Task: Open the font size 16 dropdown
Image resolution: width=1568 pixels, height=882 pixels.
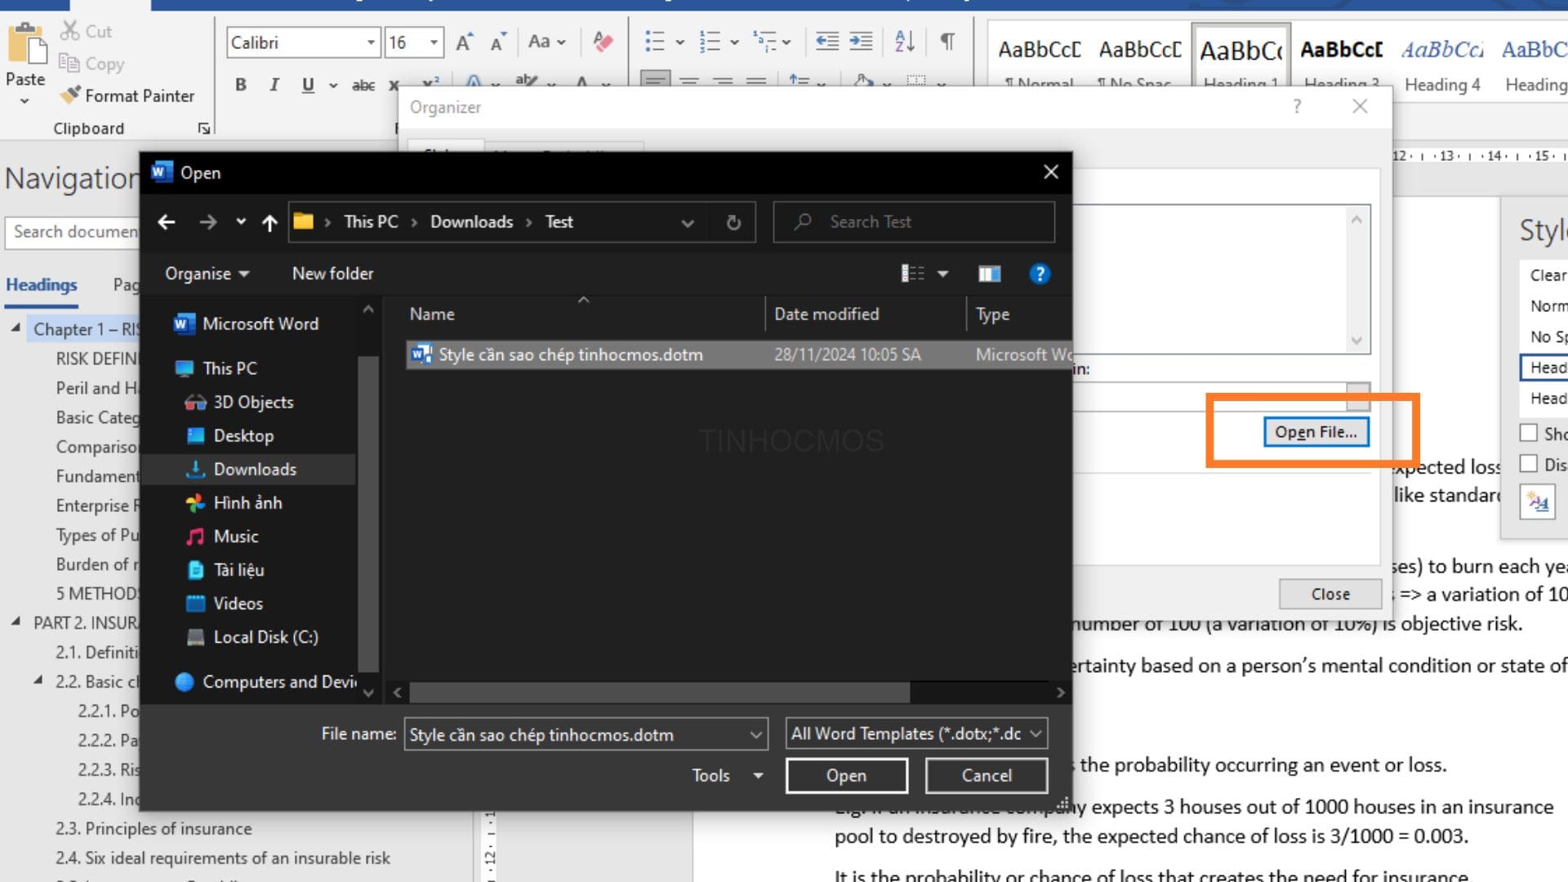Action: click(x=434, y=42)
